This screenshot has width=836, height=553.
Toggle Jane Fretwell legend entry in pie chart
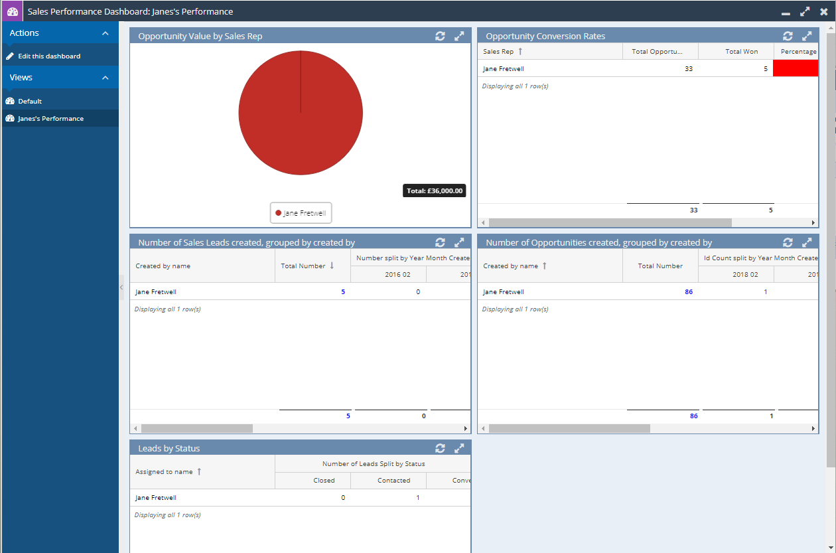pos(301,213)
